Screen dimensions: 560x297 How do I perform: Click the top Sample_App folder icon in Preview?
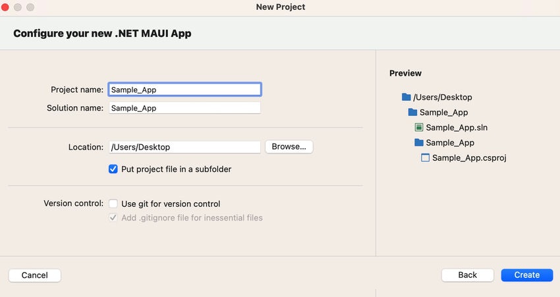point(413,113)
